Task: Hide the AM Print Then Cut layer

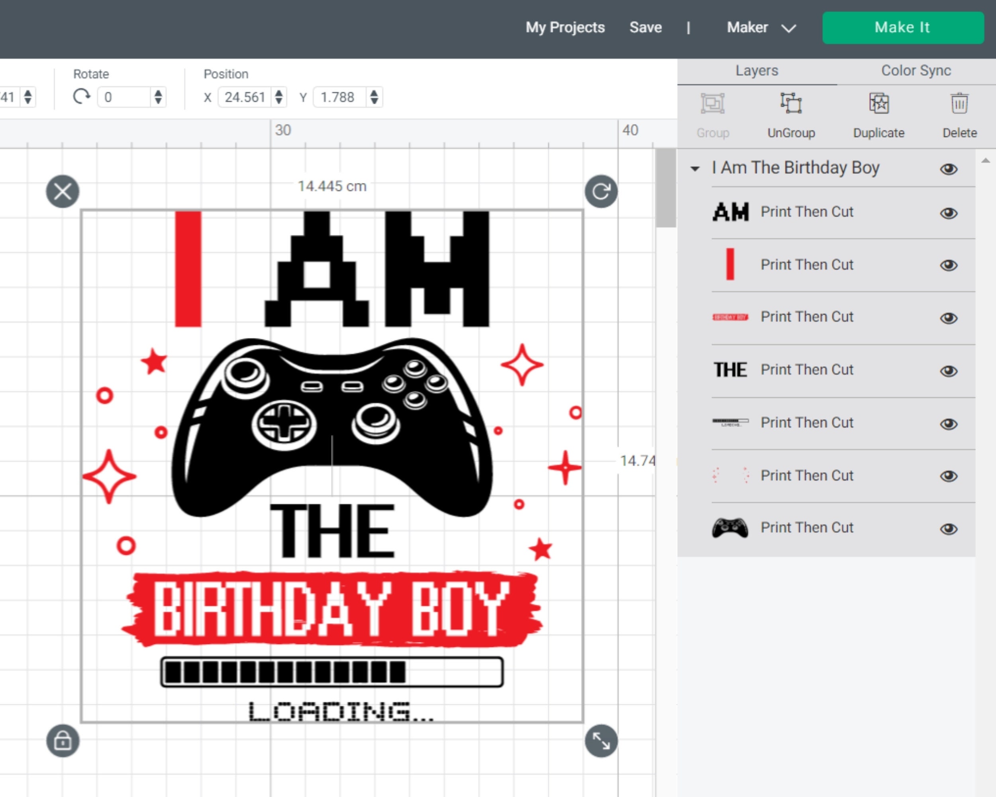Action: [949, 212]
